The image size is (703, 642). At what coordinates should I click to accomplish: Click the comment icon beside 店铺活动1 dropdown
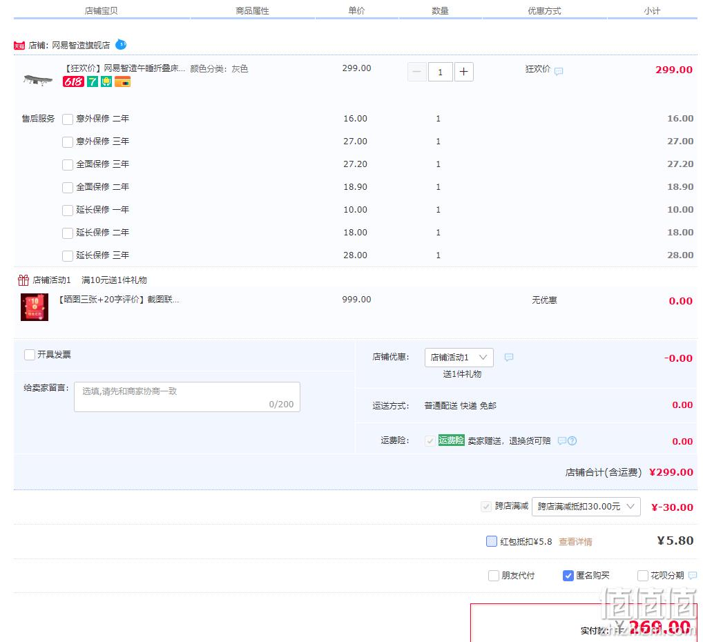(x=509, y=358)
